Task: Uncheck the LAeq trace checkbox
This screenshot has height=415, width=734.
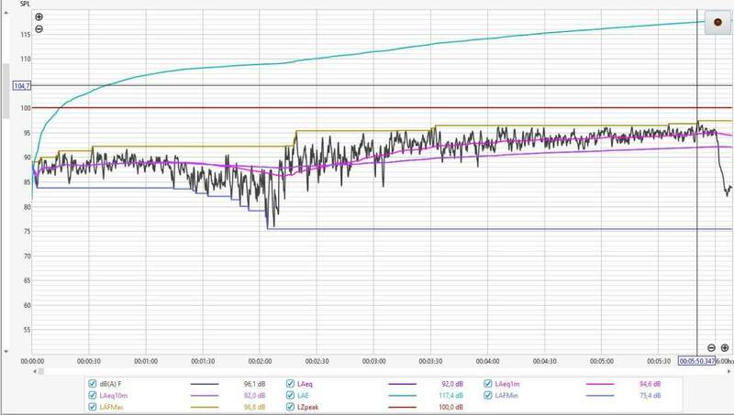Action: (x=291, y=383)
